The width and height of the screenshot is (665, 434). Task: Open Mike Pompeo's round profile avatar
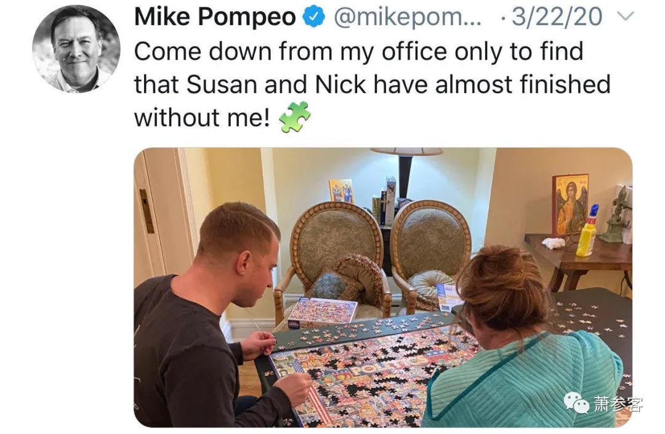[76, 48]
